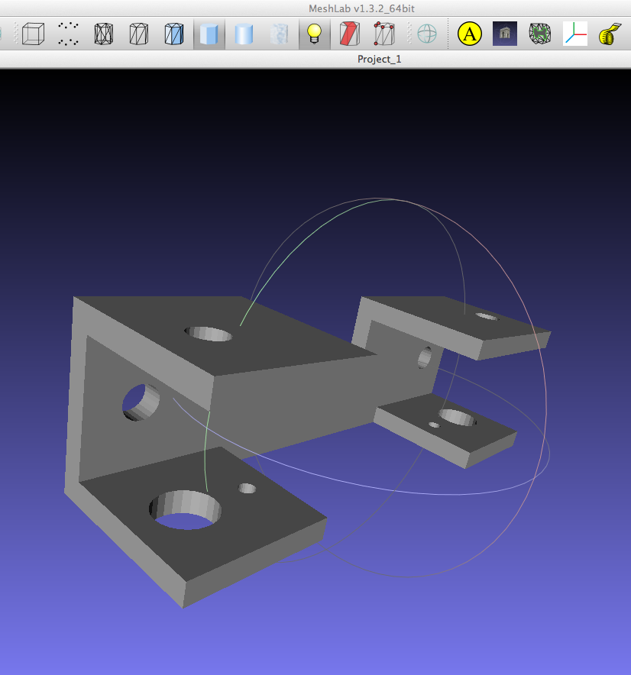The width and height of the screenshot is (631, 675).
Task: Show the XYZ axis icon
Action: point(575,34)
